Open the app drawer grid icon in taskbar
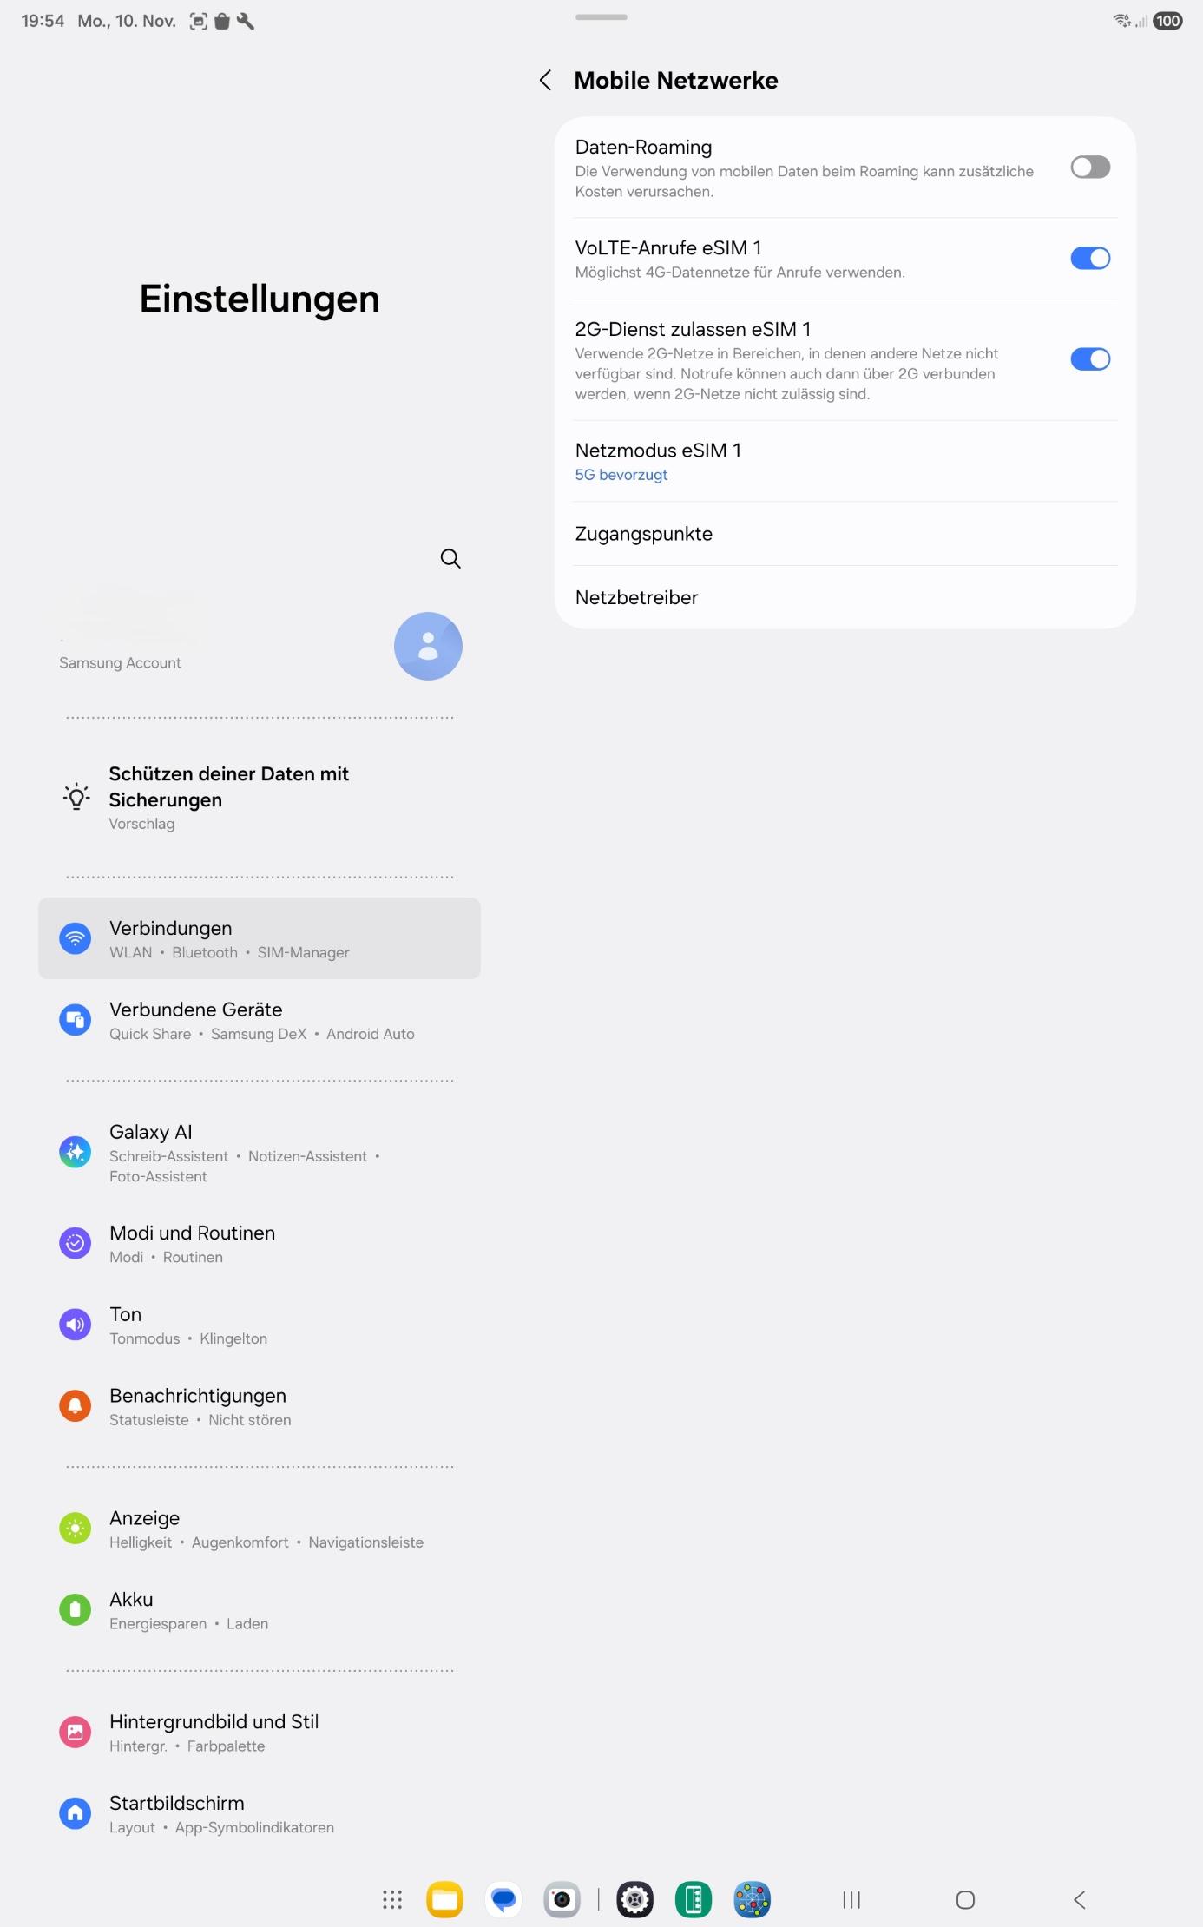This screenshot has height=1927, width=1203. pos(392,1899)
